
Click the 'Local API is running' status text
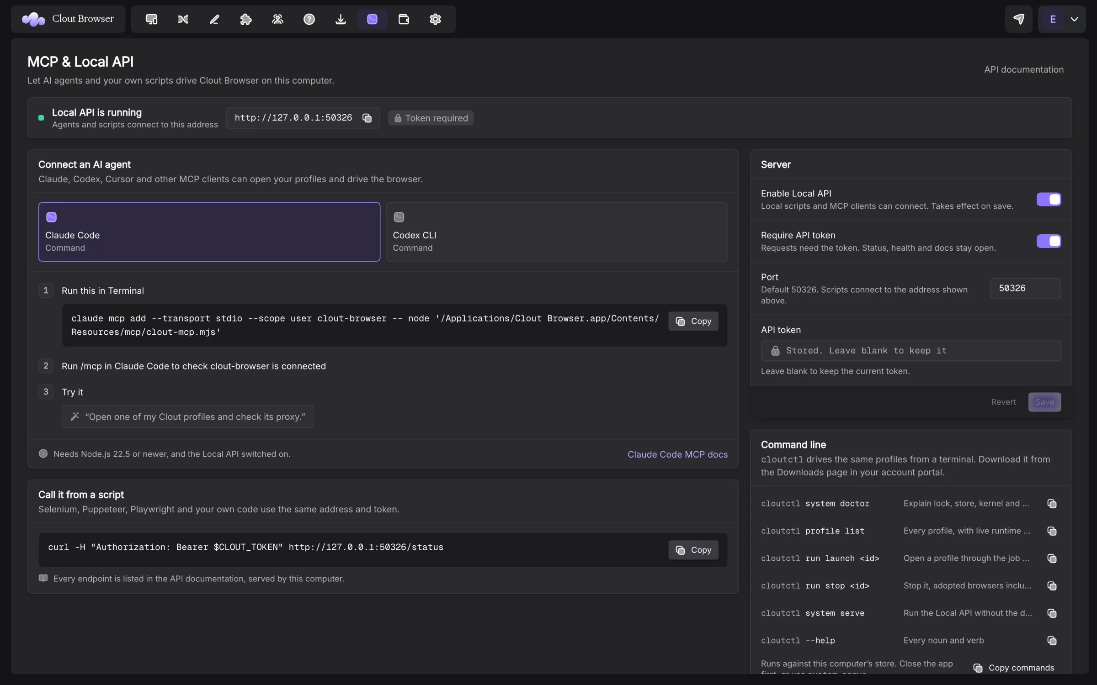tap(97, 112)
